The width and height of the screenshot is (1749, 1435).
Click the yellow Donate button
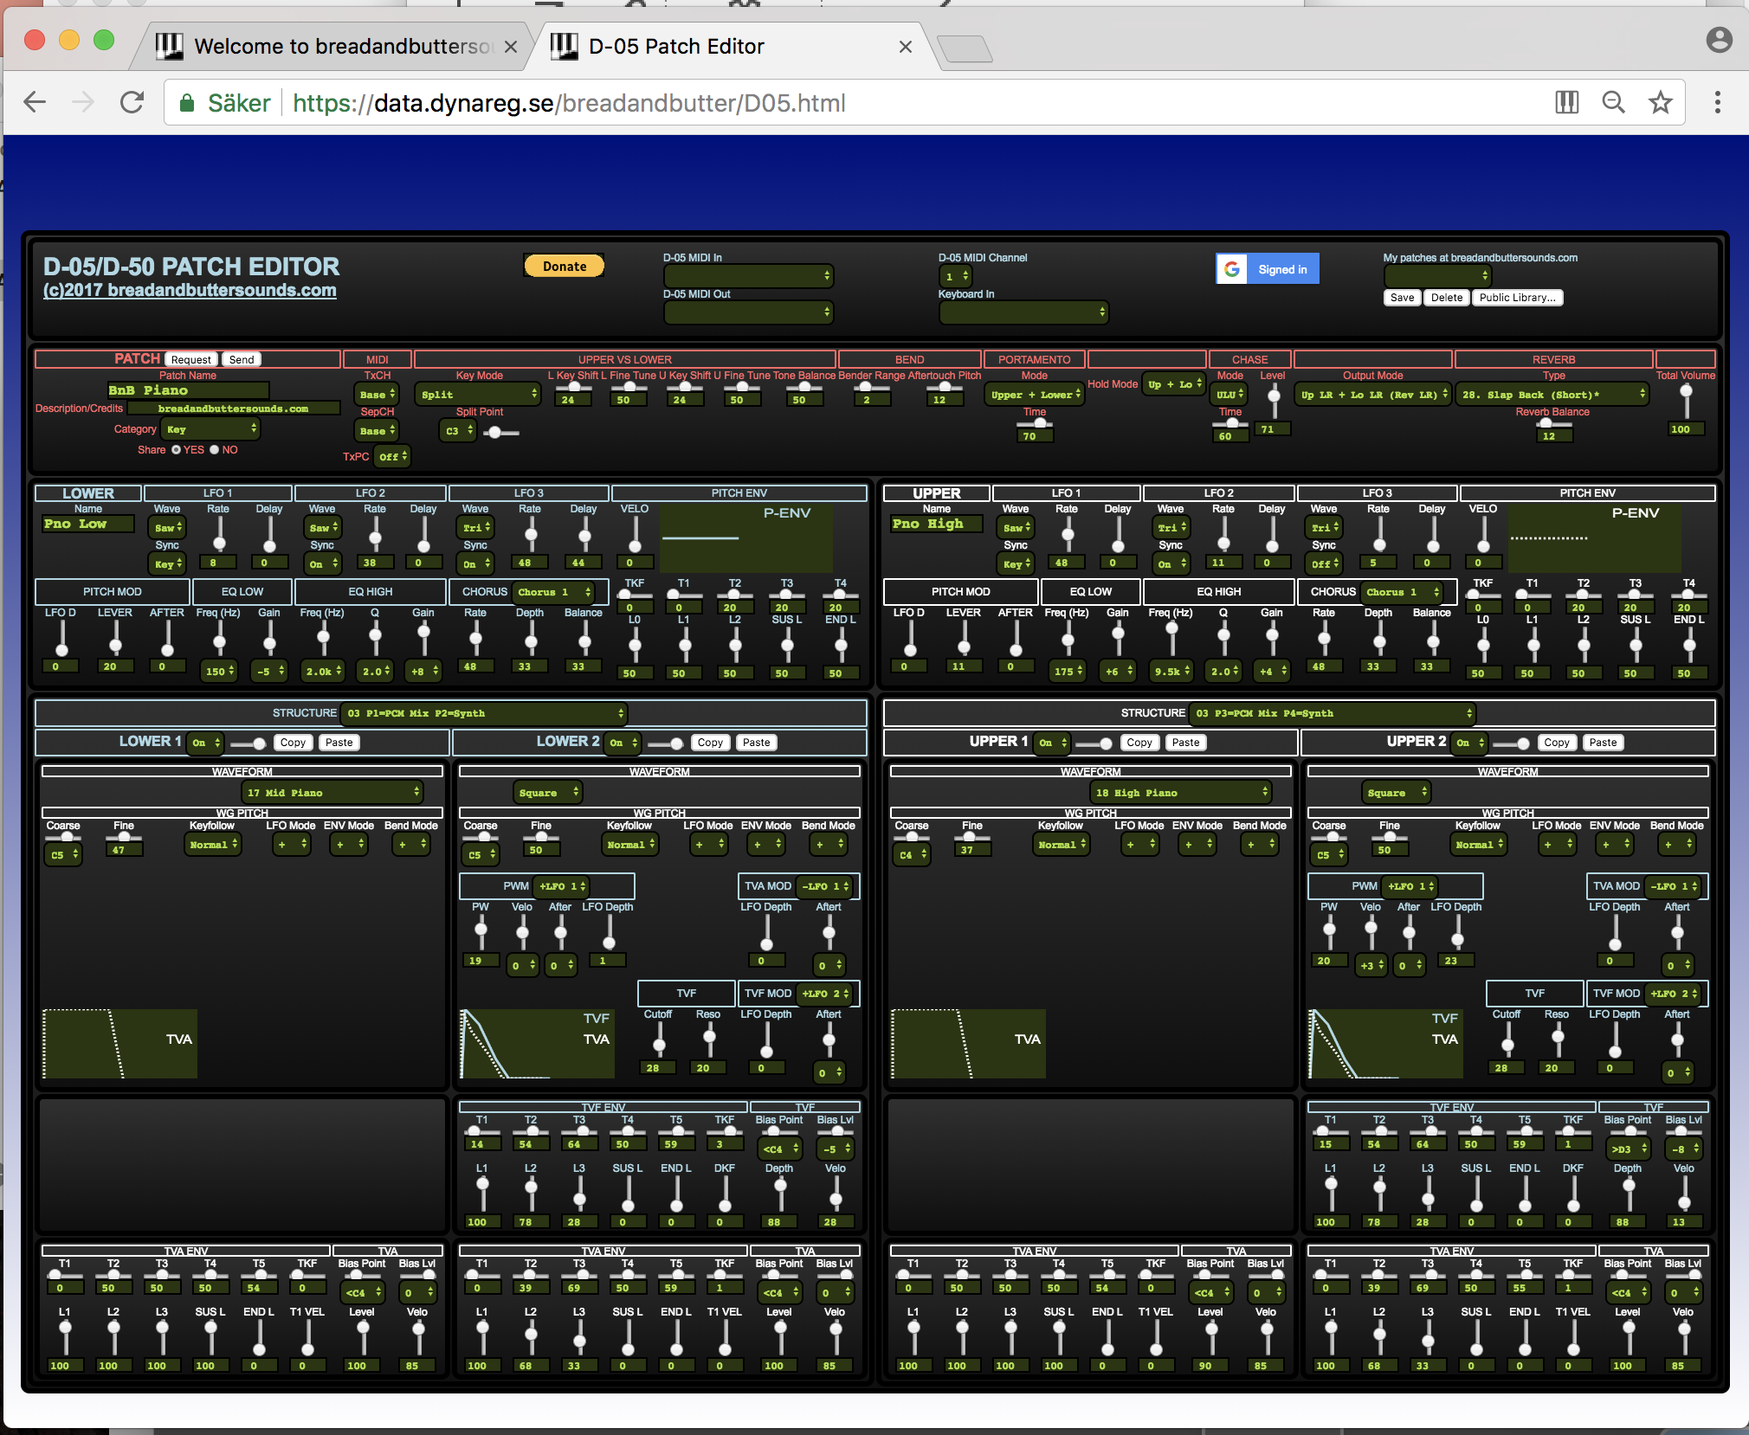[x=565, y=267]
